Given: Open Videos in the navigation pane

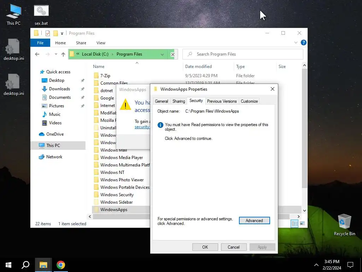Looking at the screenshot, I should point(55,123).
